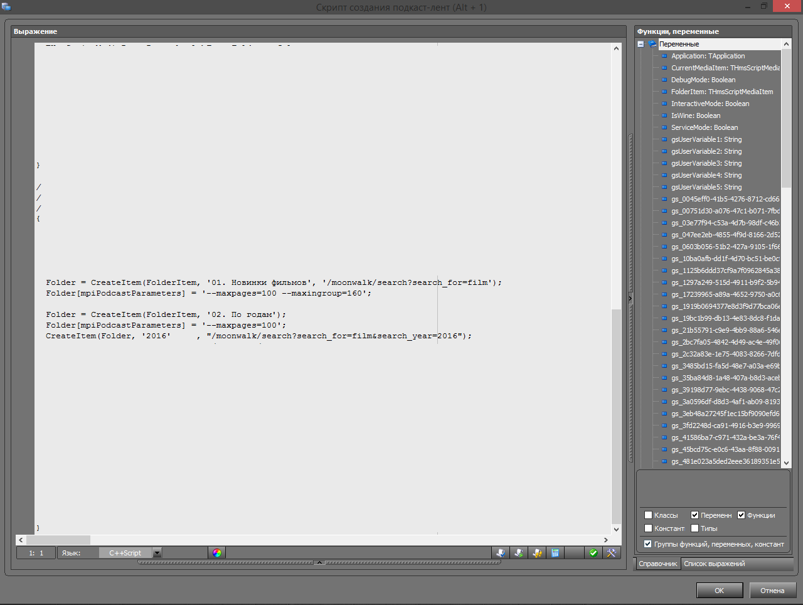Select the Справочник tab

(x=657, y=564)
